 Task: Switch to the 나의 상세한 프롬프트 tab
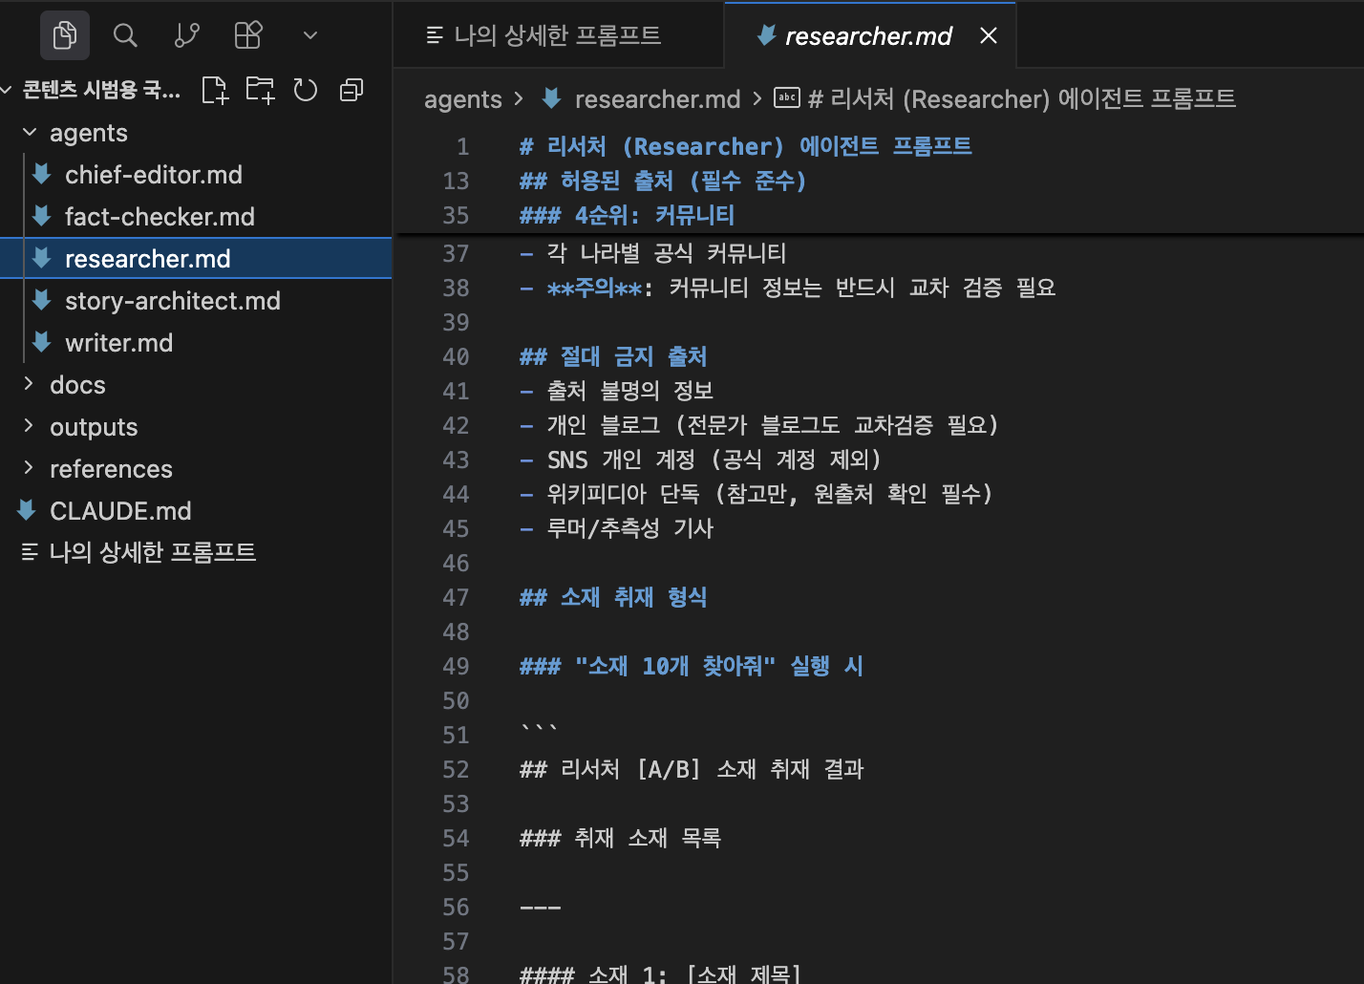559,35
